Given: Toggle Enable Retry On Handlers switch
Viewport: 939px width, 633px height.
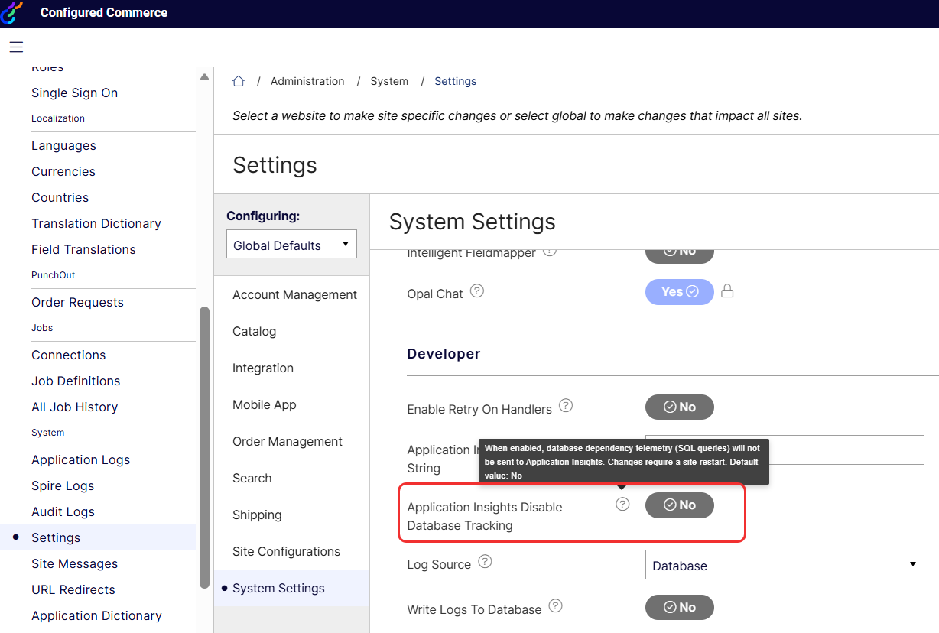Looking at the screenshot, I should pyautogui.click(x=679, y=407).
